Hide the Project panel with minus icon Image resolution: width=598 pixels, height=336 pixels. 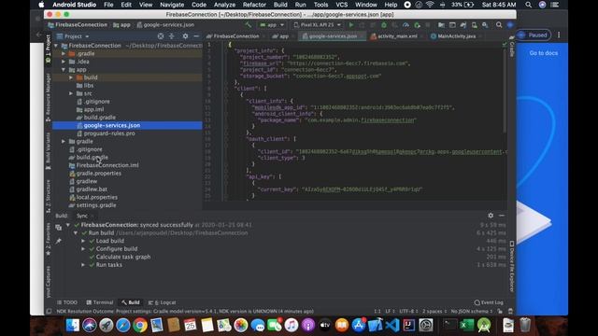(x=196, y=36)
